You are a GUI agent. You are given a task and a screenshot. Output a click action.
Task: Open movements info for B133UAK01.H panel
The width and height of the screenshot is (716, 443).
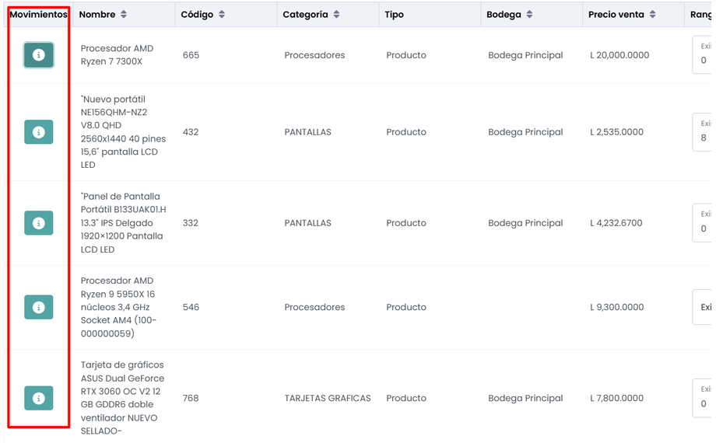click(38, 223)
